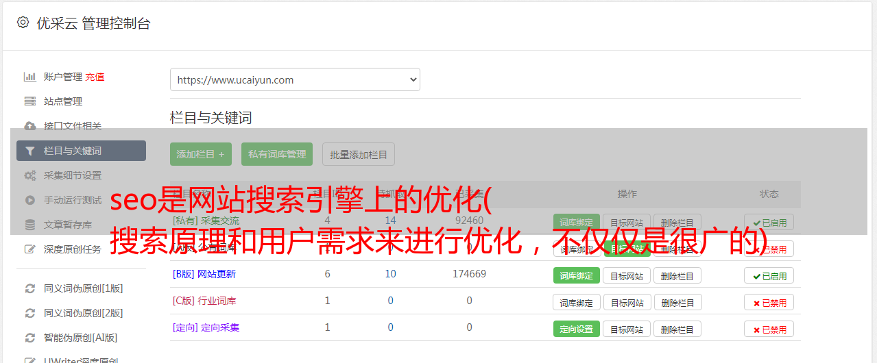Click the 92460 value in 采集交流 row
Screen dimensions: 877x363
pyautogui.click(x=469, y=221)
